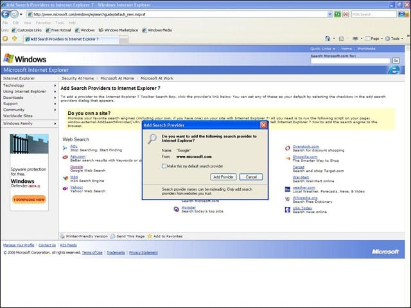Click the Monster provider icon
Image resolution: width=411 pixels, height=308 pixels.
[177, 209]
